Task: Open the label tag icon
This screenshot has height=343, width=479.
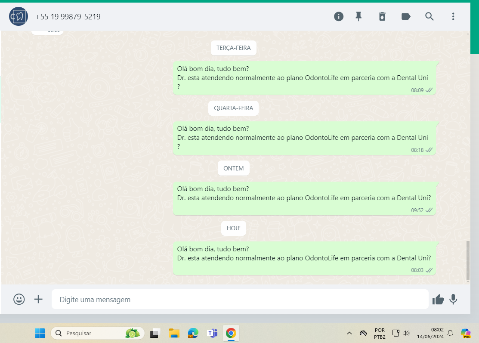Action: tap(406, 16)
